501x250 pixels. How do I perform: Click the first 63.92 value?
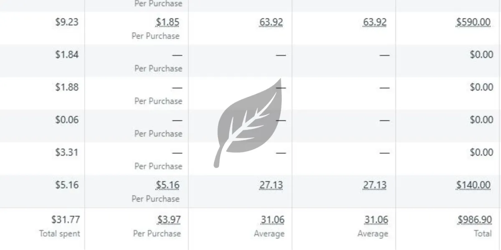[271, 22]
